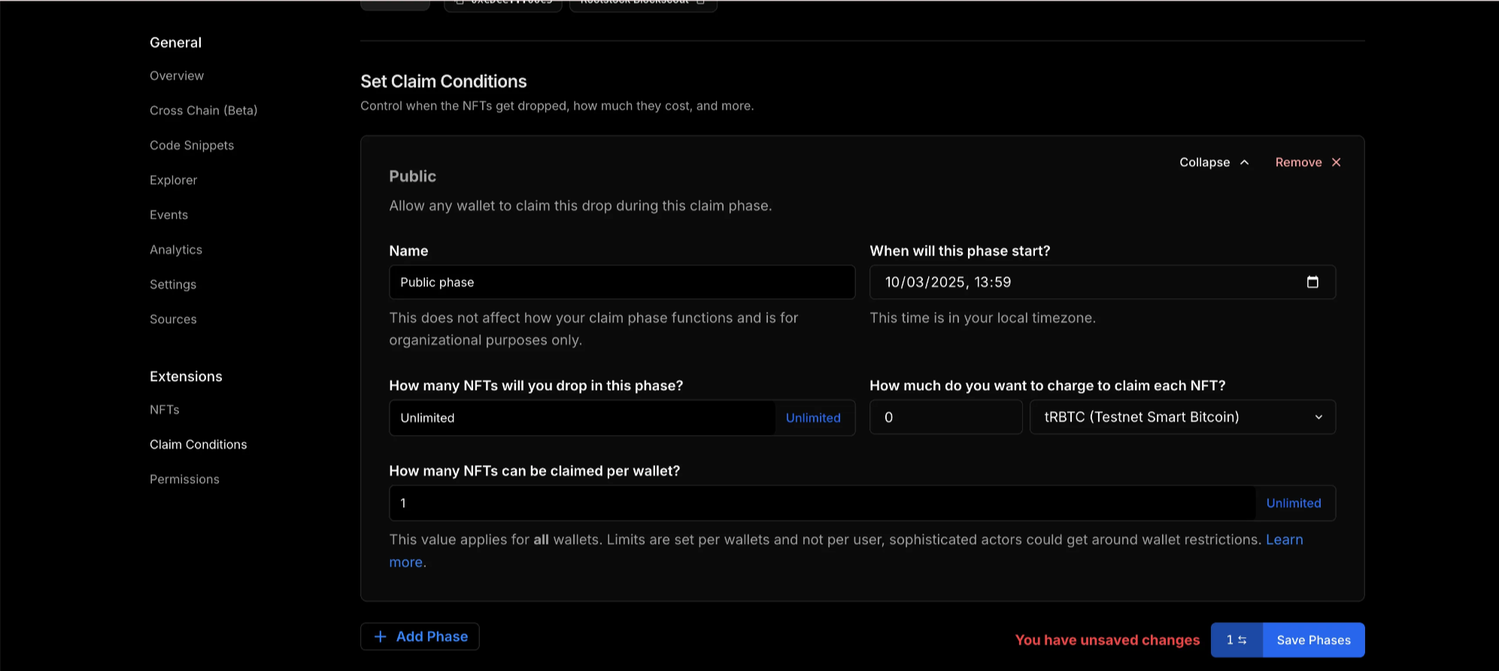Click the price amount input field
This screenshot has width=1499, height=671.
945,417
